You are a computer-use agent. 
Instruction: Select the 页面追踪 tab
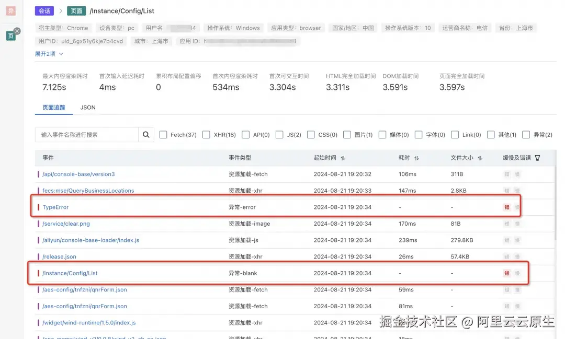point(53,107)
